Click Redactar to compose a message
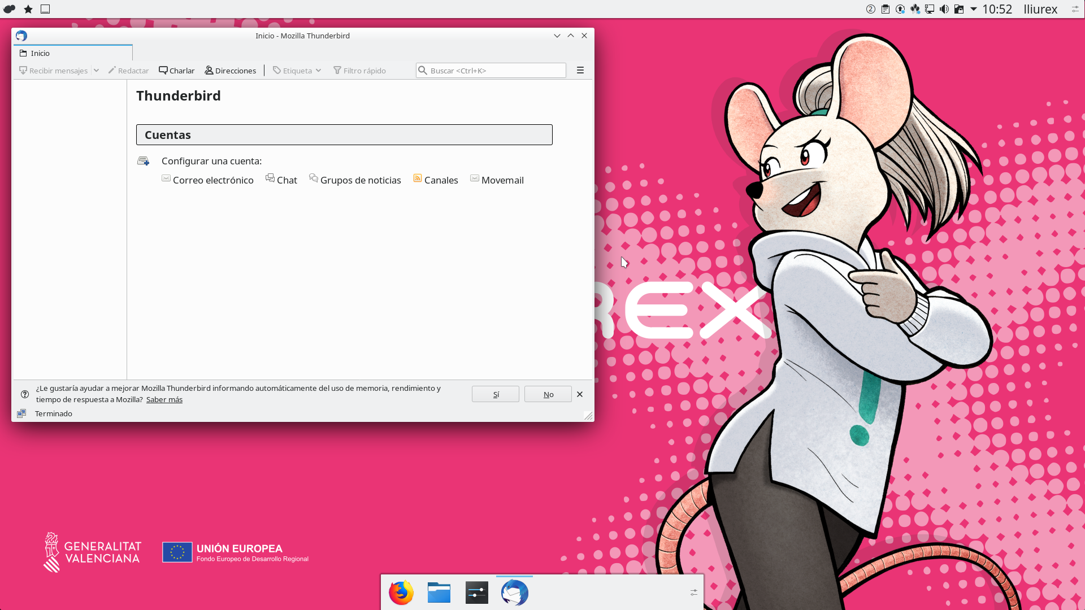Viewport: 1085px width, 610px height. tap(128, 71)
